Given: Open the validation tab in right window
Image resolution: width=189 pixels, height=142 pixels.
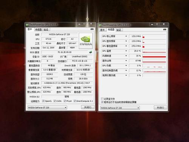Looking at the screenshot, I should click(119, 30).
